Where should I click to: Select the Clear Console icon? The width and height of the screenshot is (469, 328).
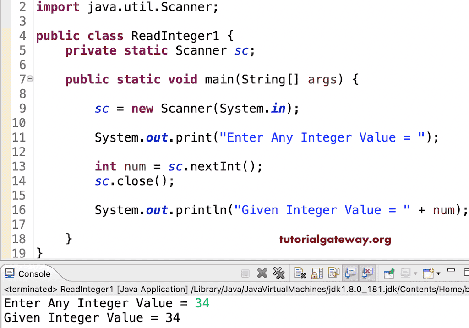[x=300, y=273]
